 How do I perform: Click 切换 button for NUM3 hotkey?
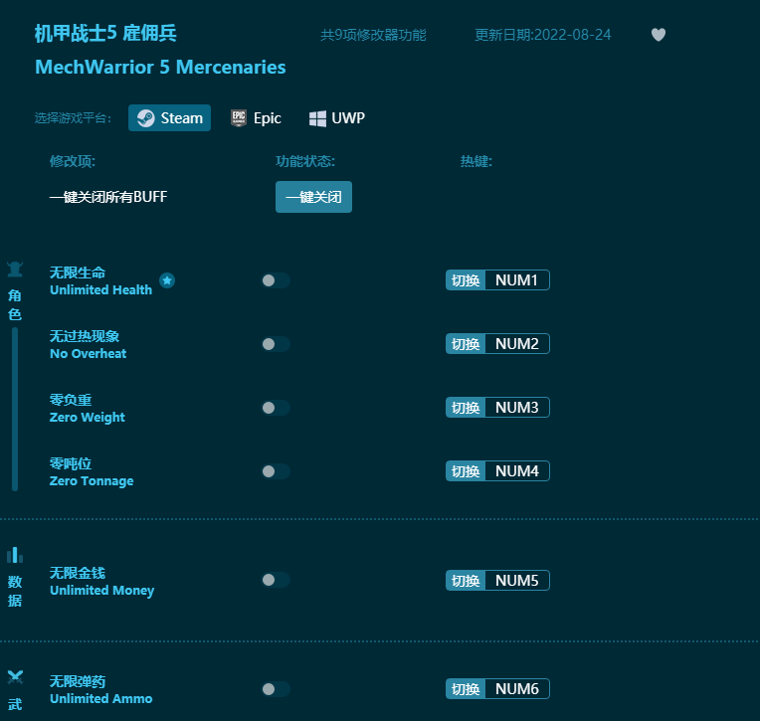[466, 408]
